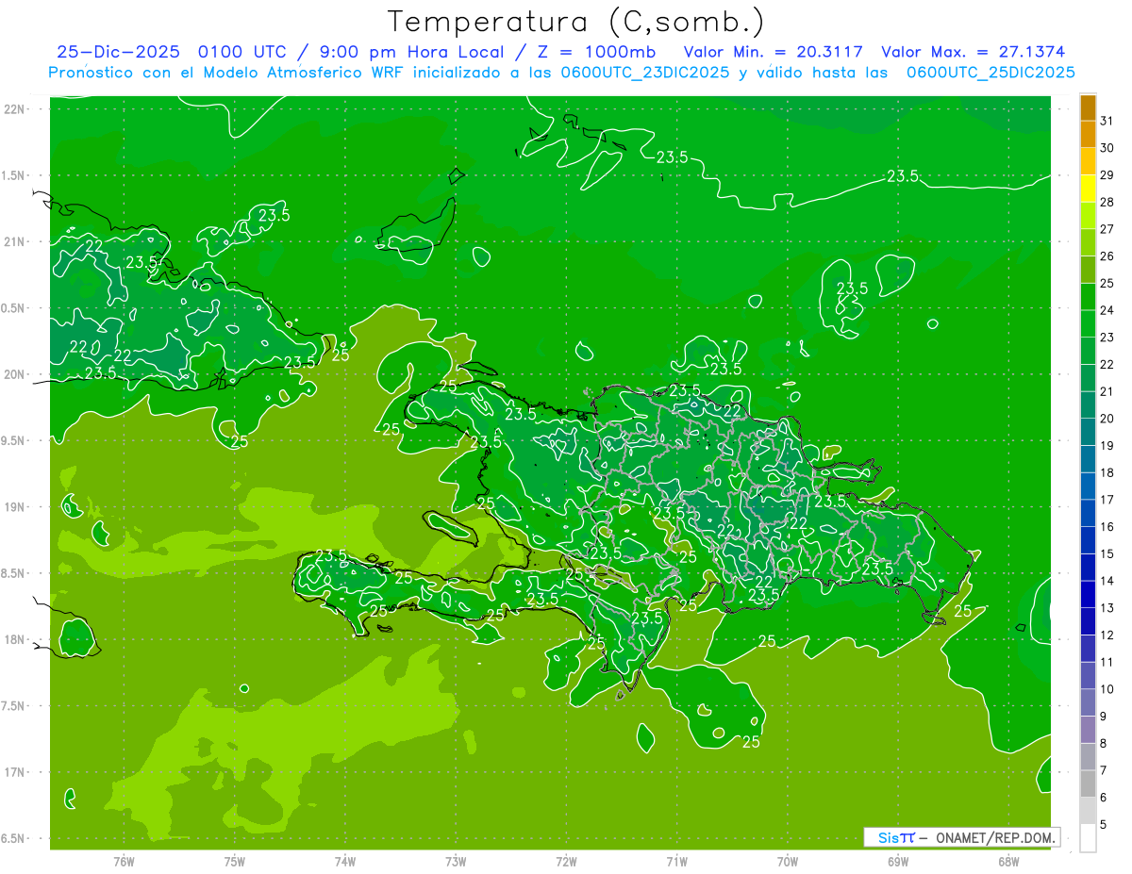Click the '28' color scale label

1107,202
